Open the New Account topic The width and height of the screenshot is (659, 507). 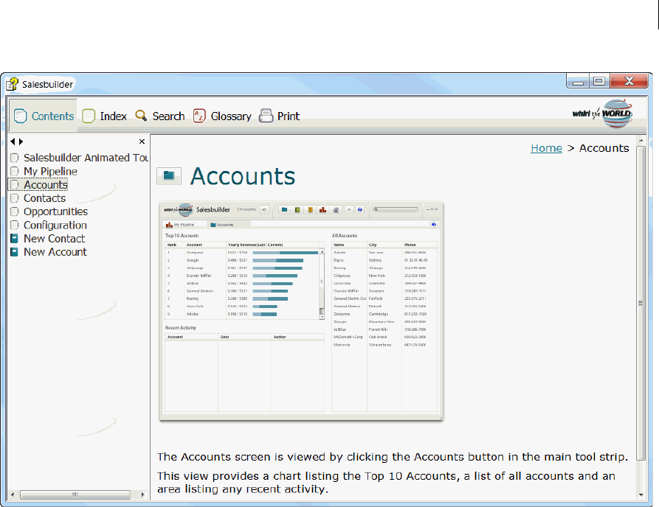[55, 252]
